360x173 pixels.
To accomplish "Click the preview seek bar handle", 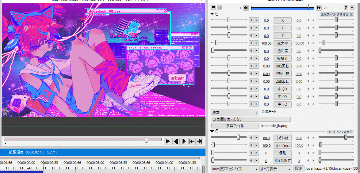I will [147, 140].
